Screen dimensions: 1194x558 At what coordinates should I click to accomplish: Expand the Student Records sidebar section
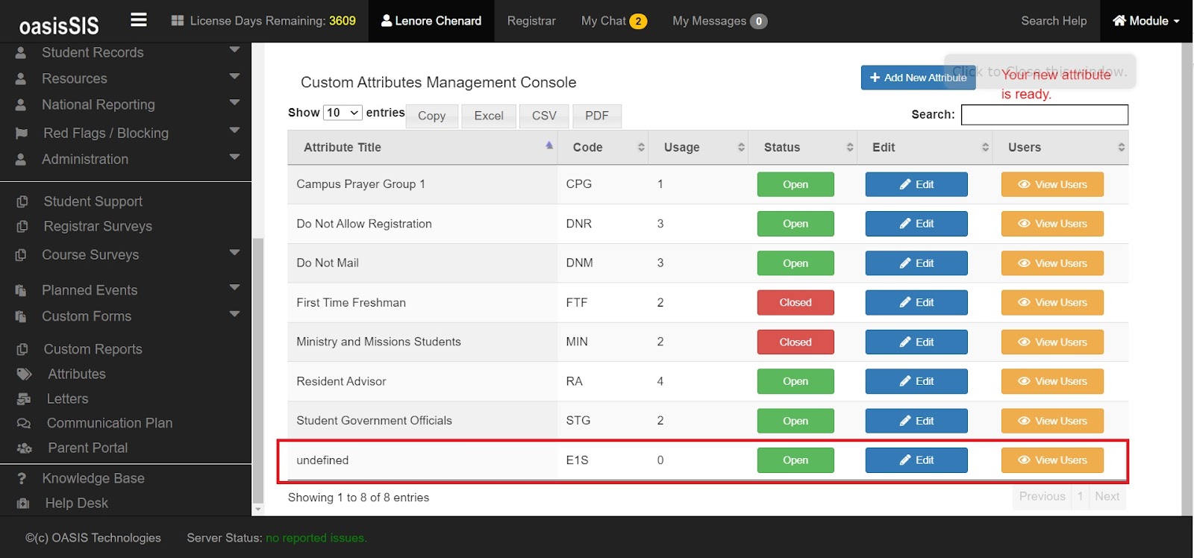[234, 50]
